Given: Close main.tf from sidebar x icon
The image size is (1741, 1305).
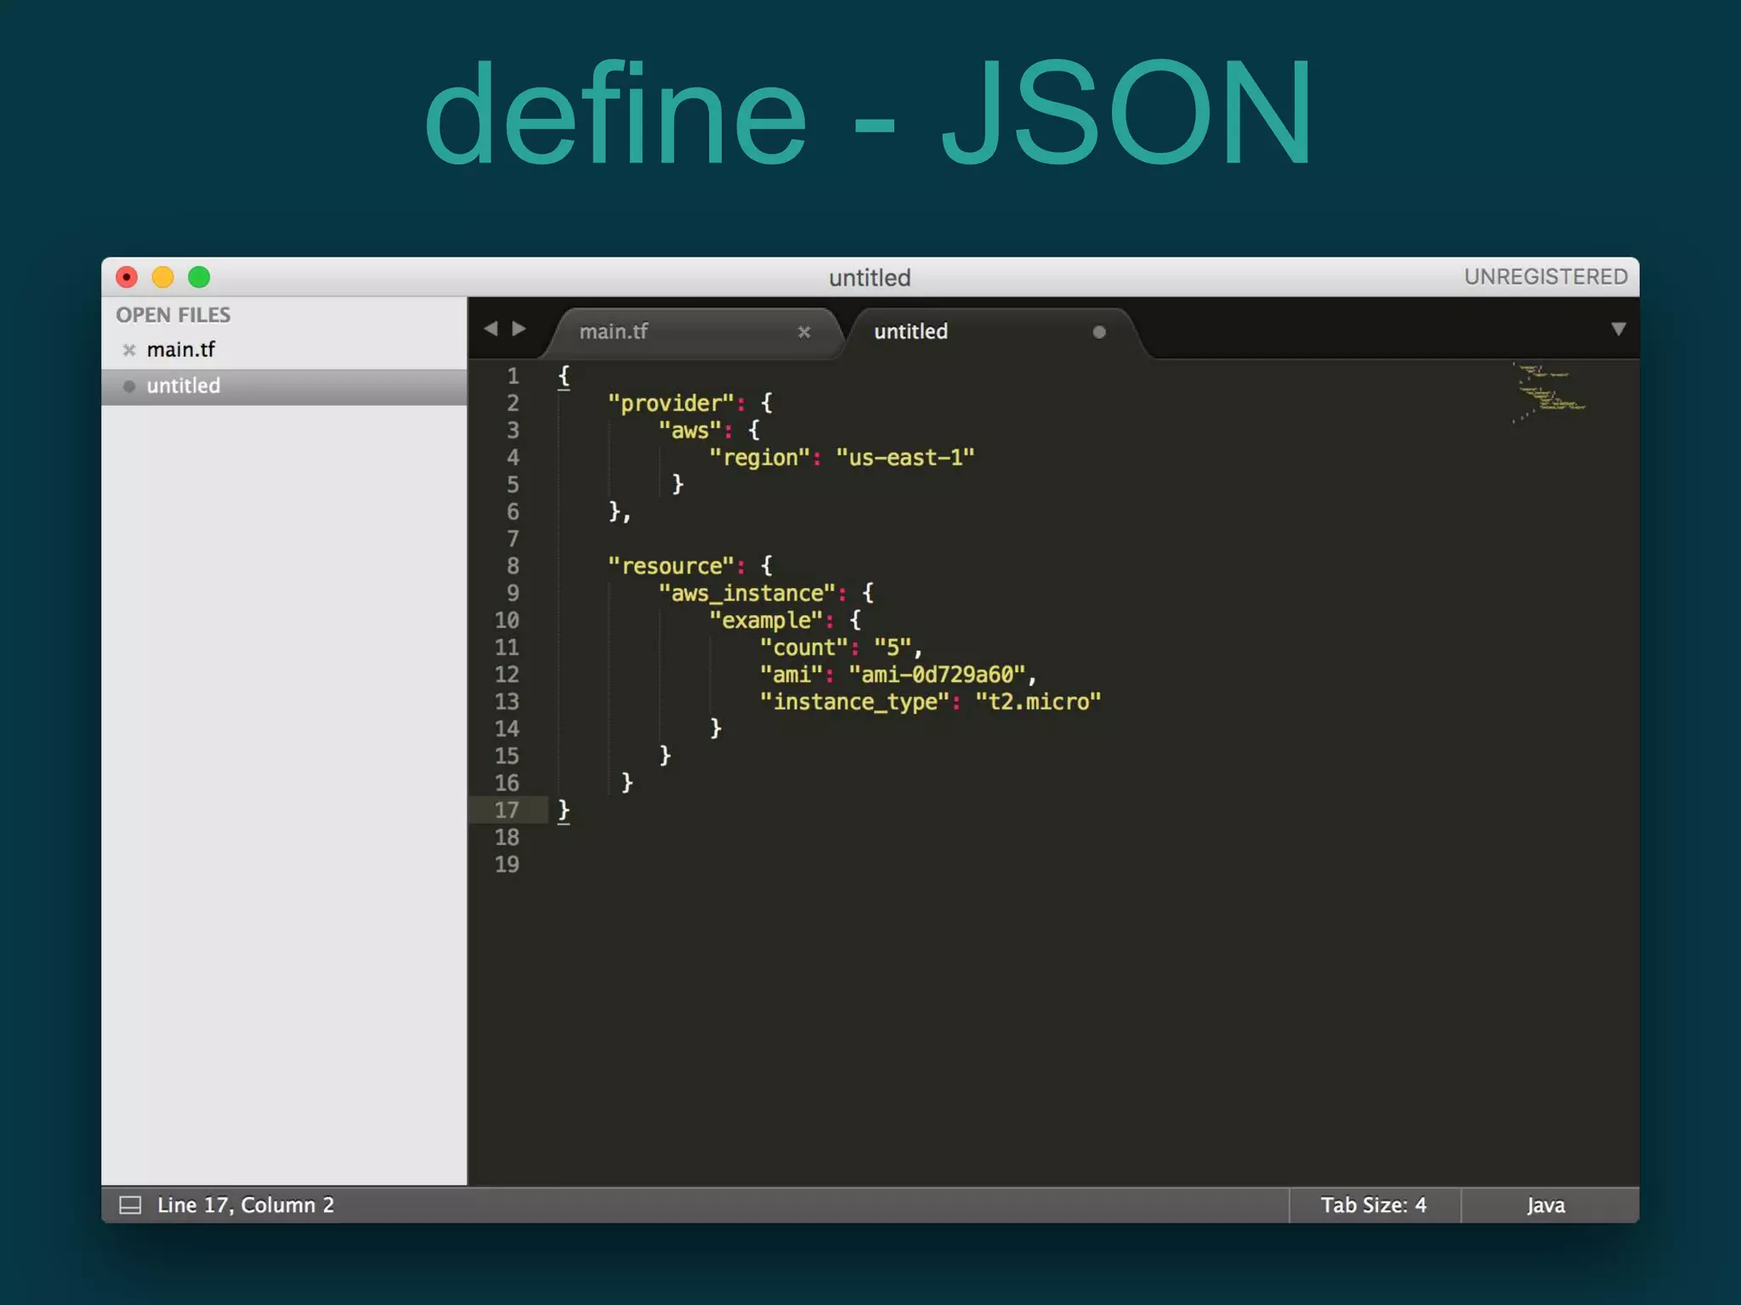Looking at the screenshot, I should coord(129,350).
